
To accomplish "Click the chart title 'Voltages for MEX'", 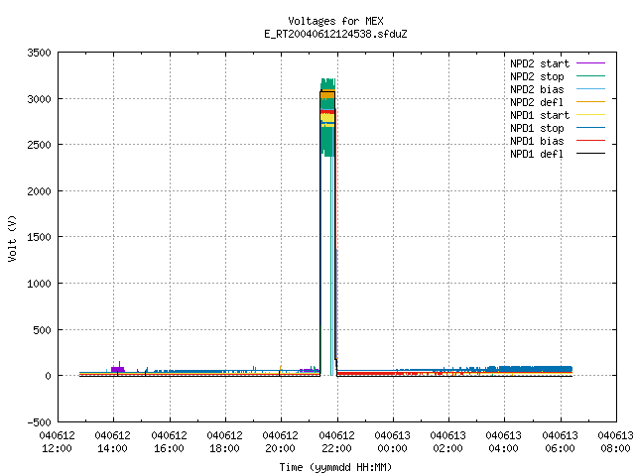I will (335, 21).
